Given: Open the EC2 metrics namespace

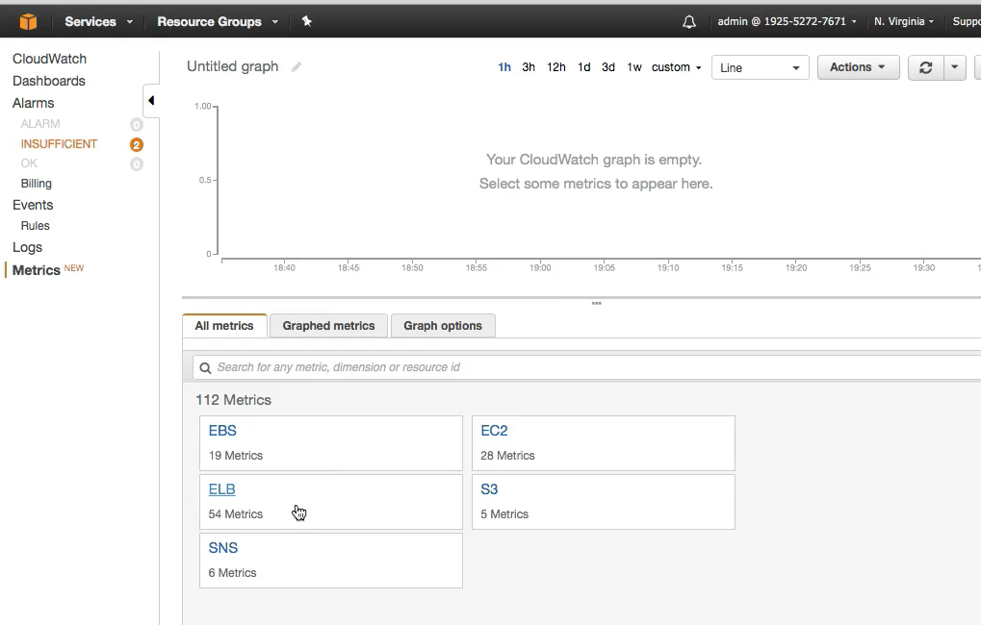Looking at the screenshot, I should [494, 431].
